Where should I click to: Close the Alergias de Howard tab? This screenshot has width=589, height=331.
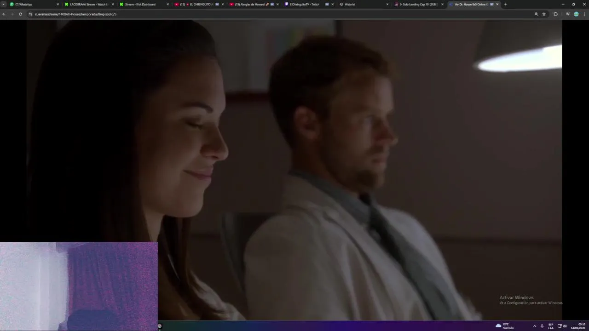tap(277, 4)
